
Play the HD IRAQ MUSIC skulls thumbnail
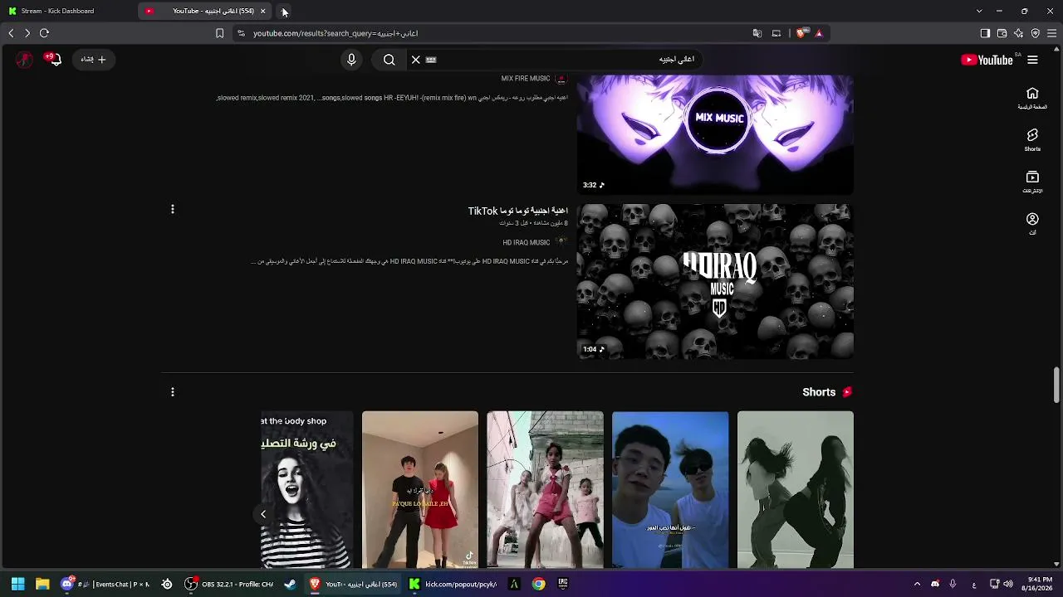(715, 281)
